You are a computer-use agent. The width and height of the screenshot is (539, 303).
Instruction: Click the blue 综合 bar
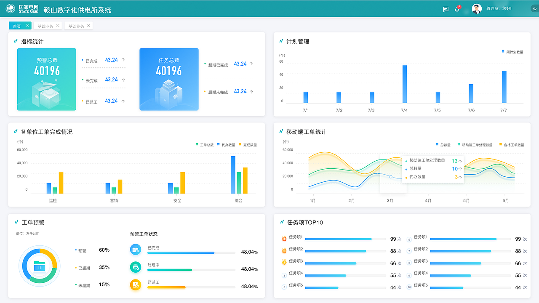[x=233, y=175]
